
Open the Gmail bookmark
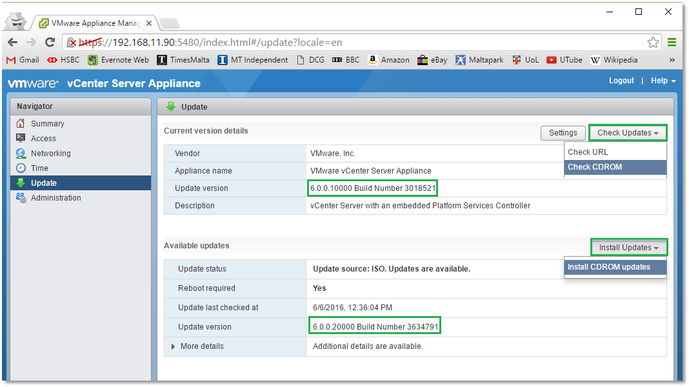coord(23,60)
